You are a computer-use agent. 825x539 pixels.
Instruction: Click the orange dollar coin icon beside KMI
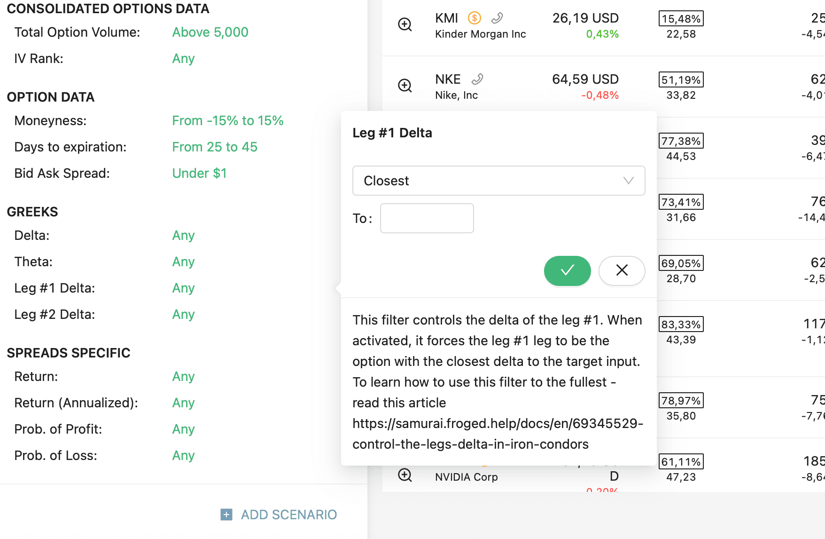(x=475, y=18)
